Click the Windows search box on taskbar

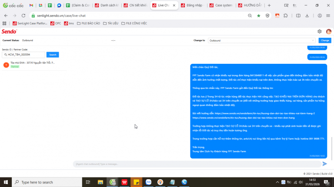tap(47, 182)
